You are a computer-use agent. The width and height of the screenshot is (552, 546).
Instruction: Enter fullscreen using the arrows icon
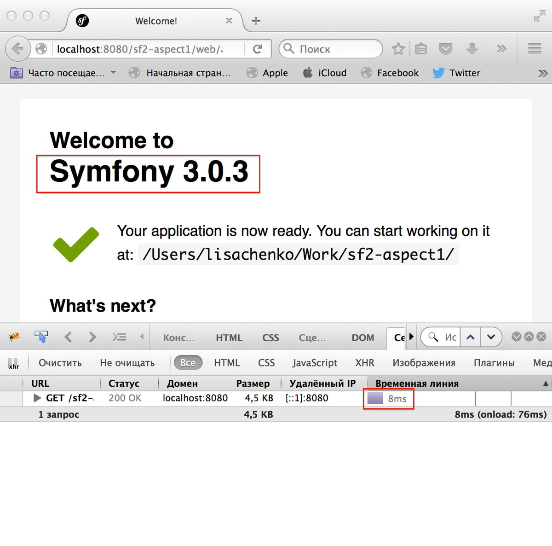(539, 17)
